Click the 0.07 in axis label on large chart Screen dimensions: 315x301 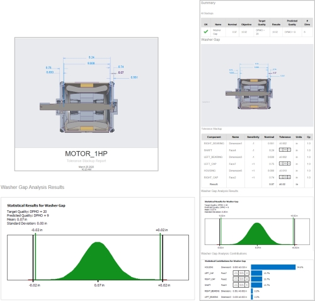pyautogui.click(x=100, y=285)
